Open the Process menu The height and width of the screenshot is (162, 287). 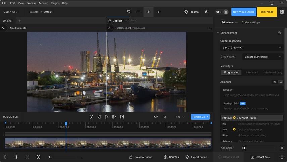31,3
